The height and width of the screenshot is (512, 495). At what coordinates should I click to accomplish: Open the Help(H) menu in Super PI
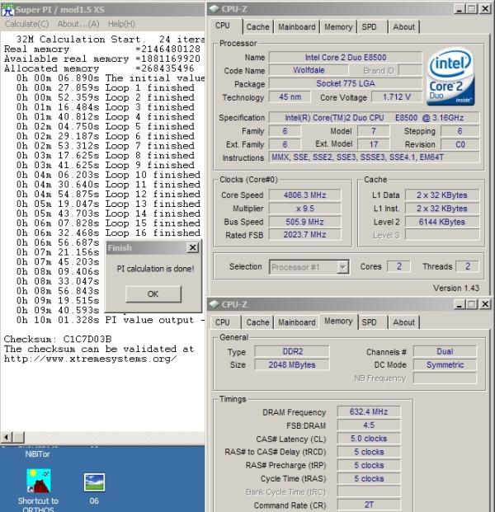(121, 24)
